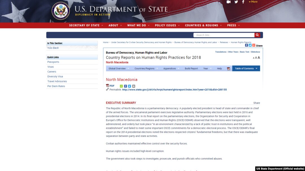The width and height of the screenshot is (305, 171).
Task: Open the Under Secretary for Civilian Security breadcrumb
Action: click(x=141, y=42)
